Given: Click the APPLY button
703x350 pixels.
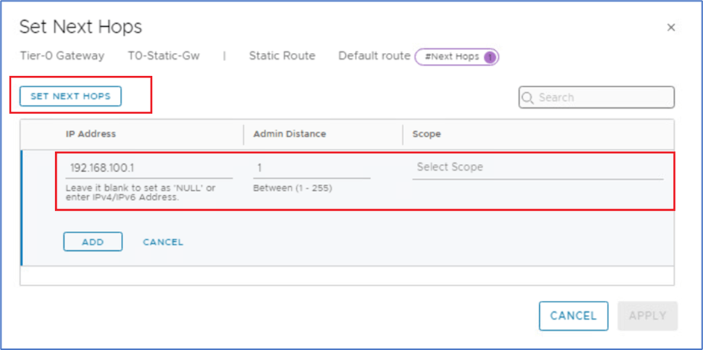Looking at the screenshot, I should pyautogui.click(x=647, y=316).
